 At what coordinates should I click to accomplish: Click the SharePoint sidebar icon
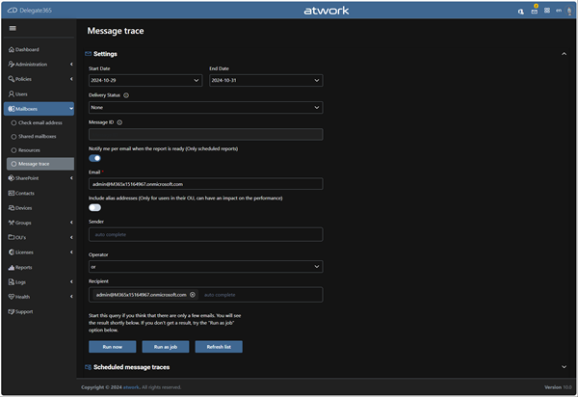(x=11, y=178)
